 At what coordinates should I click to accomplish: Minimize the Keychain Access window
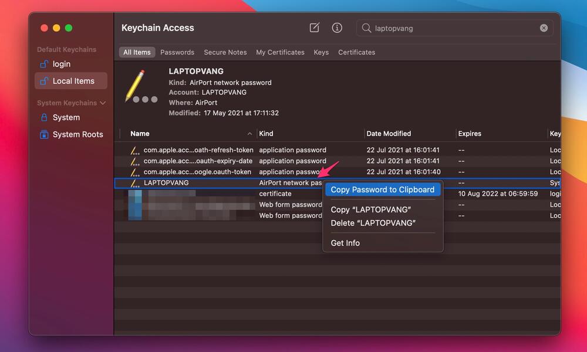pyautogui.click(x=56, y=28)
